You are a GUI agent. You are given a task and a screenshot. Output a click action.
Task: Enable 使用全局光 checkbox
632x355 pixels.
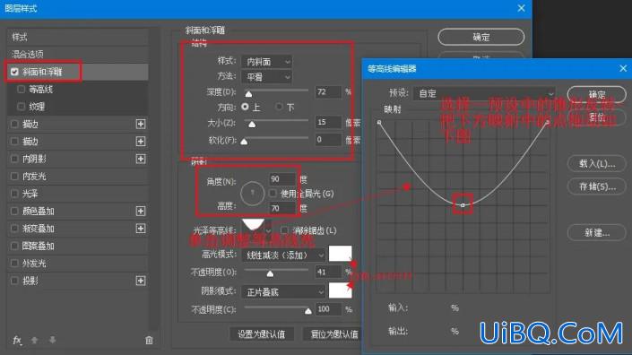273,194
